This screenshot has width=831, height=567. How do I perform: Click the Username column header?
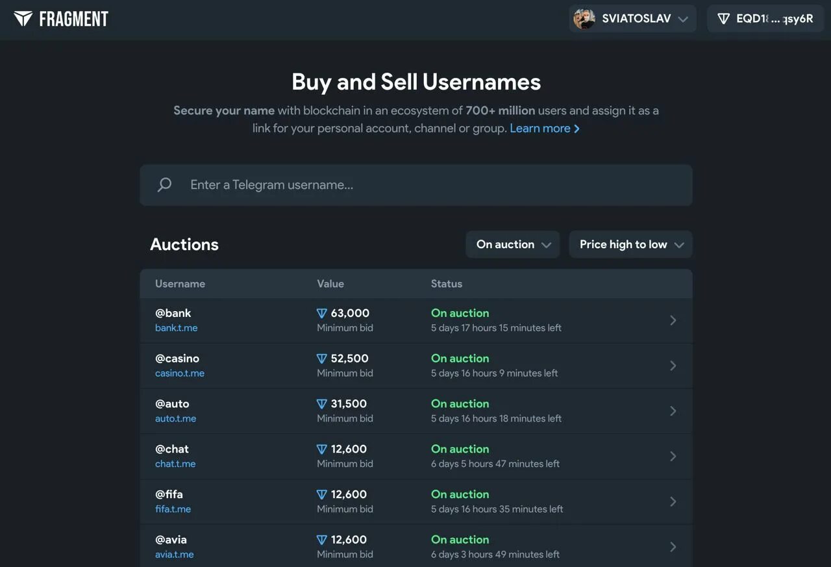click(180, 284)
